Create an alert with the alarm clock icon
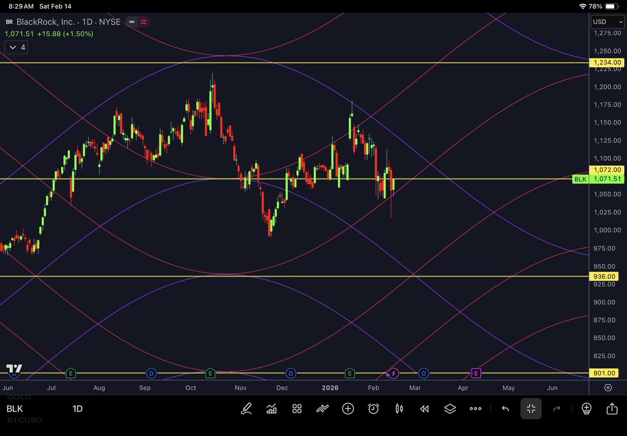627x436 pixels. pyautogui.click(x=373, y=408)
